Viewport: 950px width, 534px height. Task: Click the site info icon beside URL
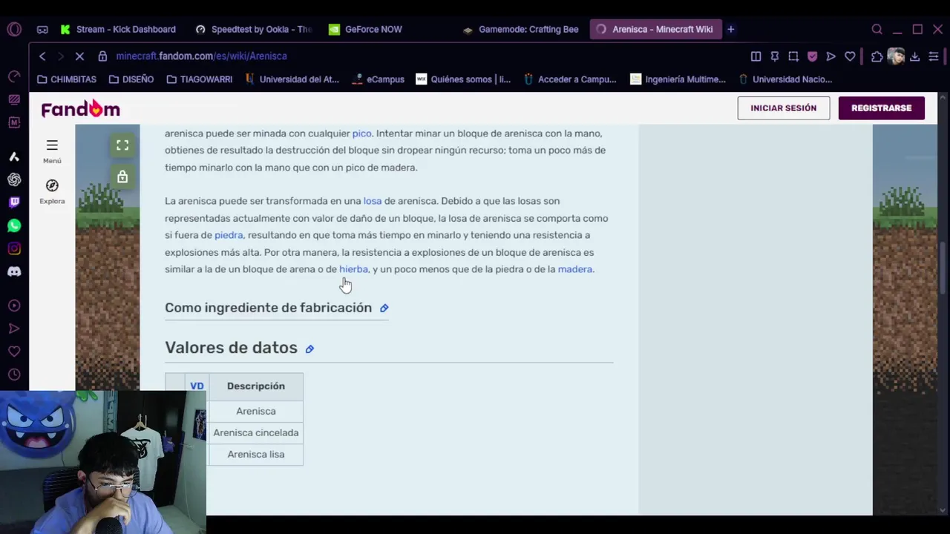point(102,56)
